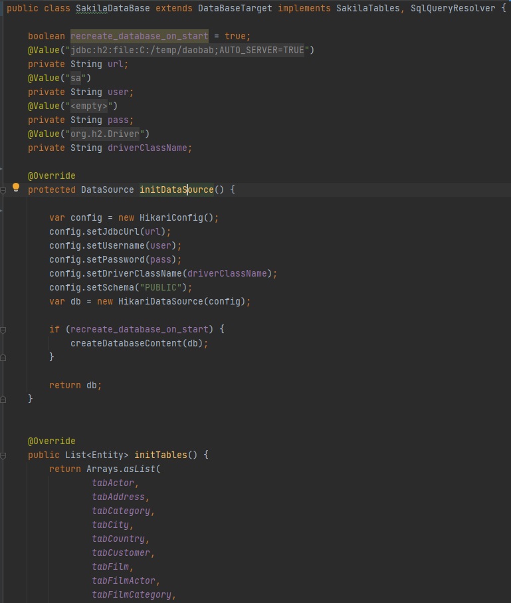Click the @Override annotation above initDataSource
Image resolution: width=511 pixels, height=603 pixels.
(x=52, y=176)
